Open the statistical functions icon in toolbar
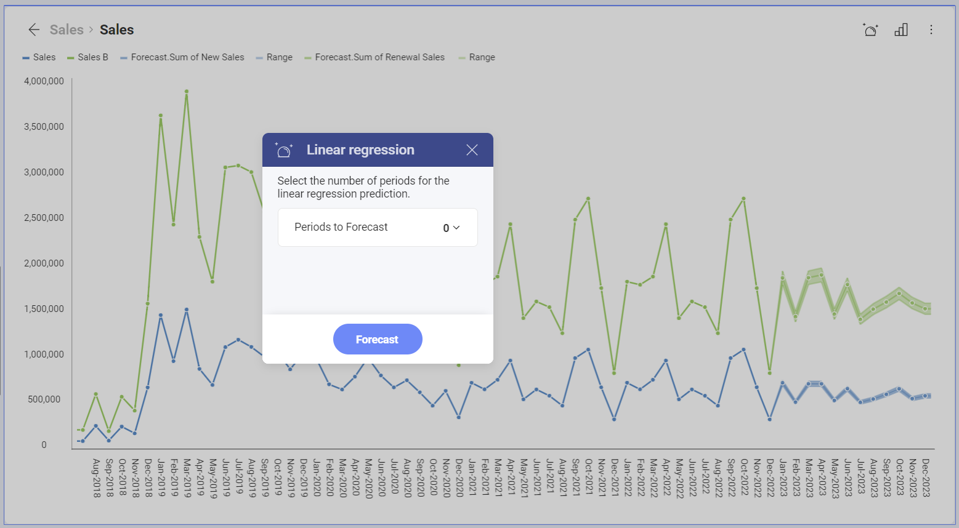The image size is (959, 528). [x=870, y=30]
